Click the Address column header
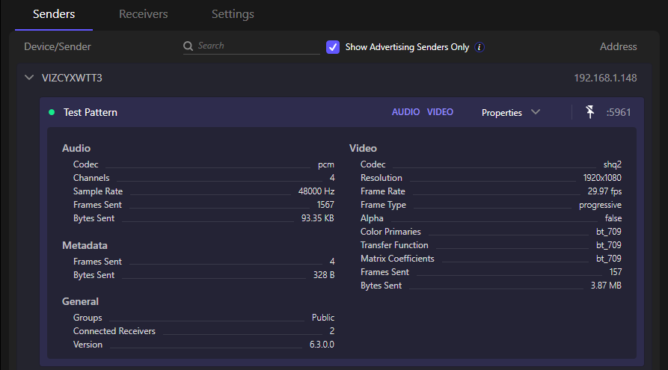668x370 pixels. (x=618, y=46)
